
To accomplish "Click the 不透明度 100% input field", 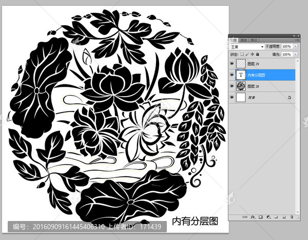I will (x=287, y=46).
